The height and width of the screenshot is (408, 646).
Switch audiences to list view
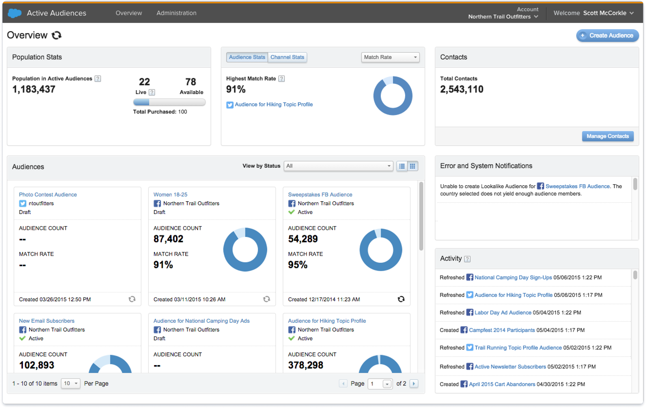(x=402, y=166)
